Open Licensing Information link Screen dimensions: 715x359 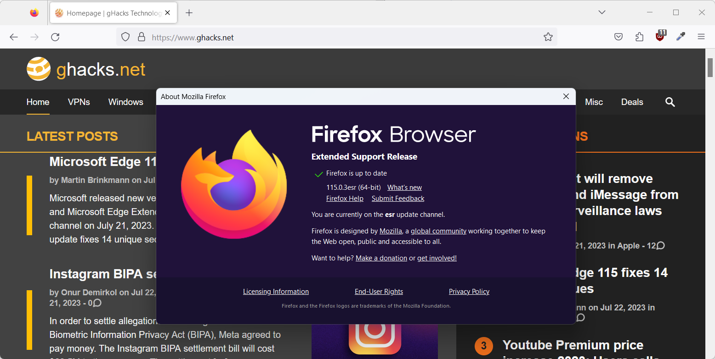click(x=276, y=292)
